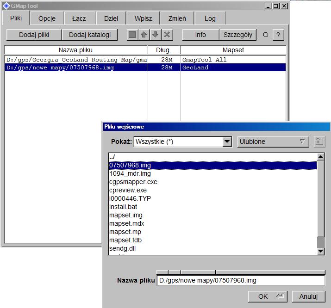
Task: Select install.bat in the file list
Action: (x=213, y=207)
